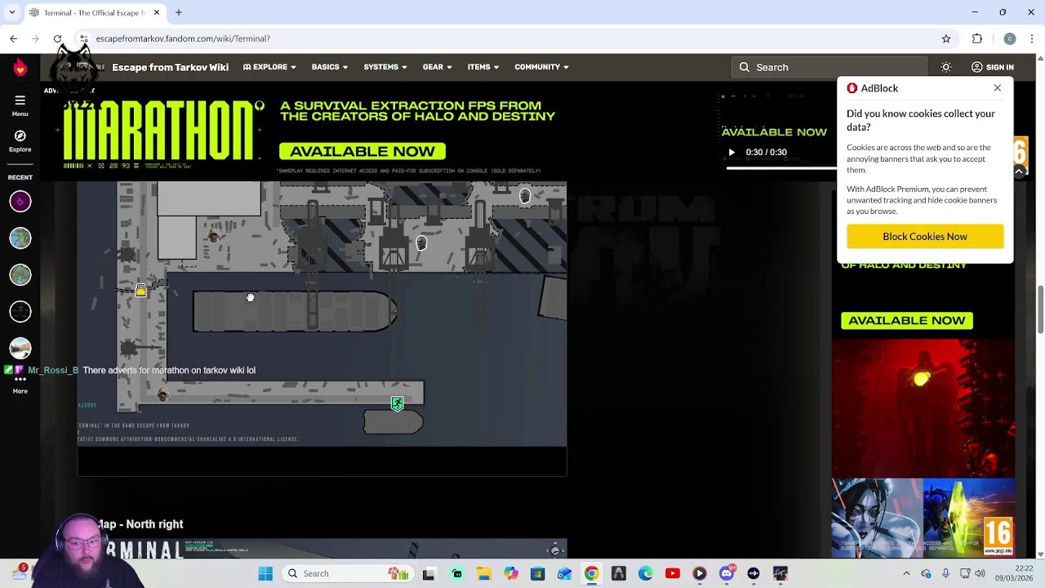Collapse the floating video ad
Image resolution: width=1045 pixels, height=588 pixels.
[x=1019, y=171]
